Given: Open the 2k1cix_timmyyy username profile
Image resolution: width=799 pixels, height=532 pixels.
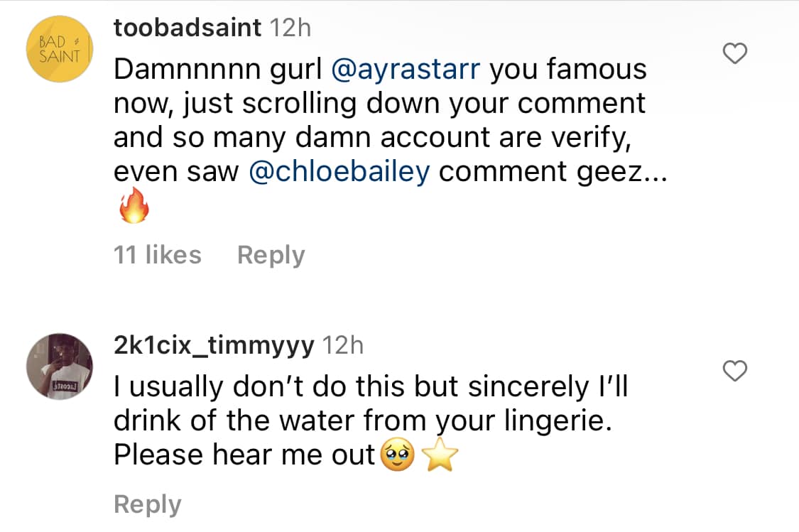Looking at the screenshot, I should point(213,345).
